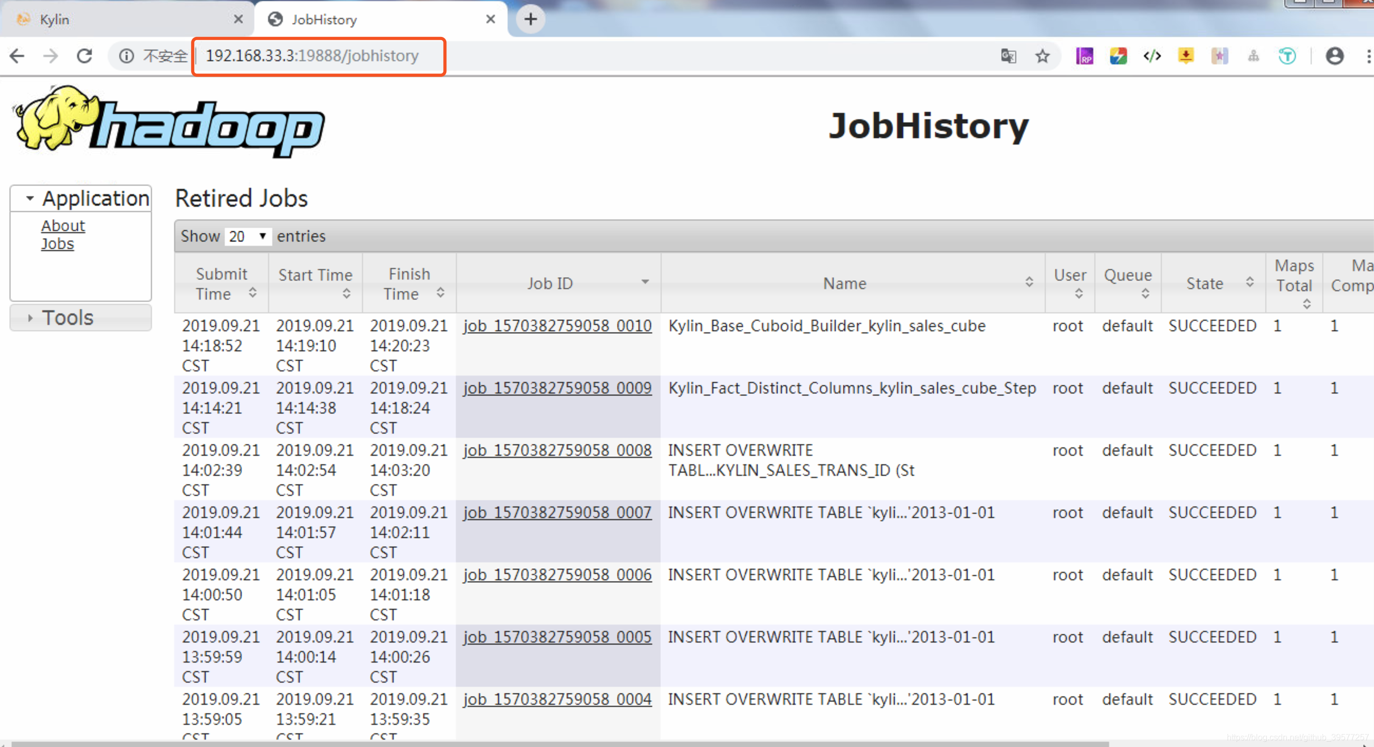Open job_1570382759058_0005 details
Viewport: 1374px width, 747px height.
(557, 637)
